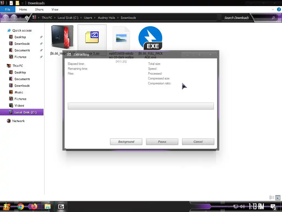Click pin icon next to Quick access Documents
This screenshot has height=212, width=282.
tap(41, 50)
